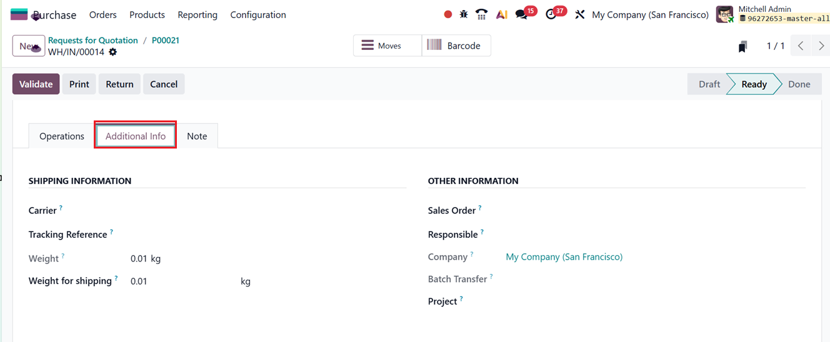Click the bookmark icon near the pager
830x342 pixels.
click(x=742, y=46)
